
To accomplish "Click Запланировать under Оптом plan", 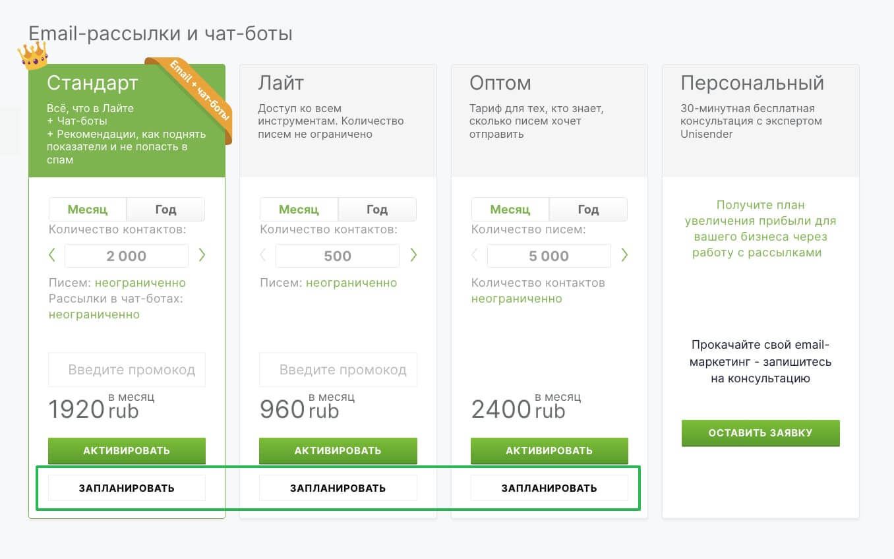I will [549, 488].
